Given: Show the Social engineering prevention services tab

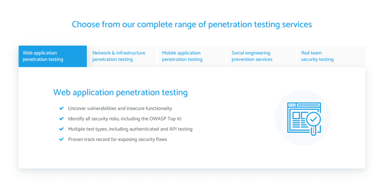Looking at the screenshot, I should [x=261, y=56].
